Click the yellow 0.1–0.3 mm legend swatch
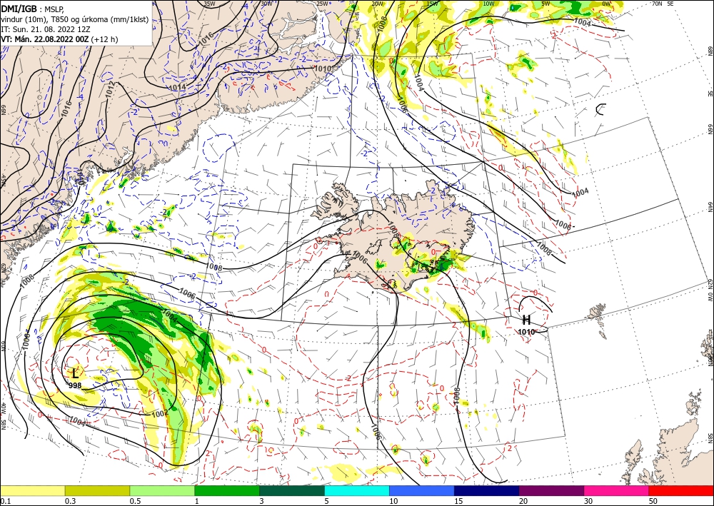 click(x=33, y=490)
